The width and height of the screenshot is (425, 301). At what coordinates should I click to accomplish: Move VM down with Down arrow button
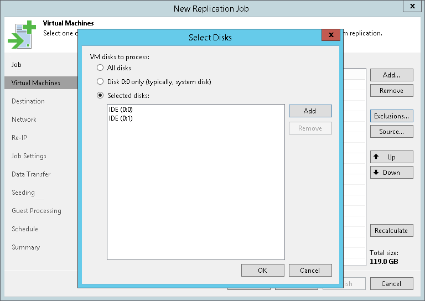click(x=392, y=172)
